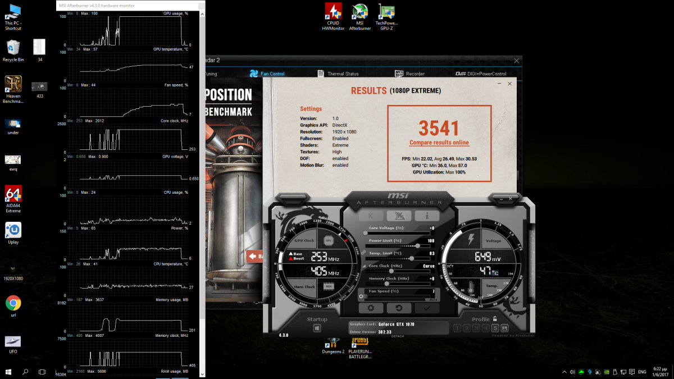Open taskbar Search
Viewport: 674px width, 379px height.
[x=25, y=372]
